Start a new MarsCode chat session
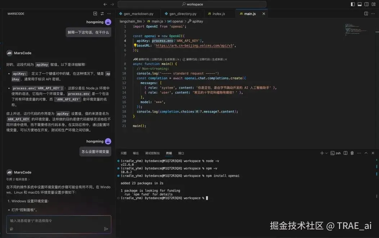Image resolution: width=379 pixels, height=238 pixels. [x=95, y=13]
